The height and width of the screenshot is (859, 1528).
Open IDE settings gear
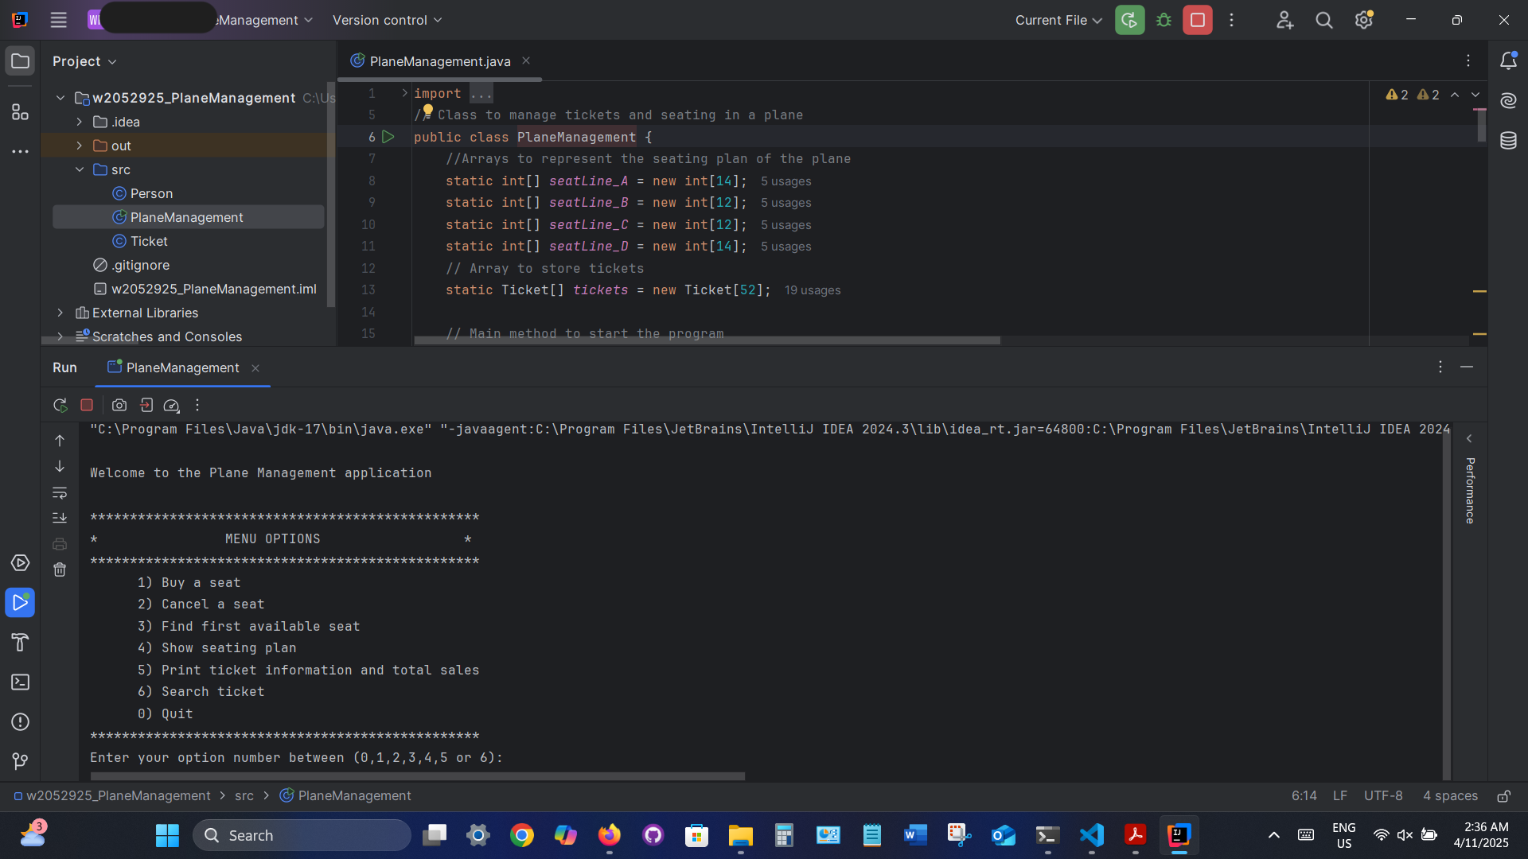(1364, 20)
